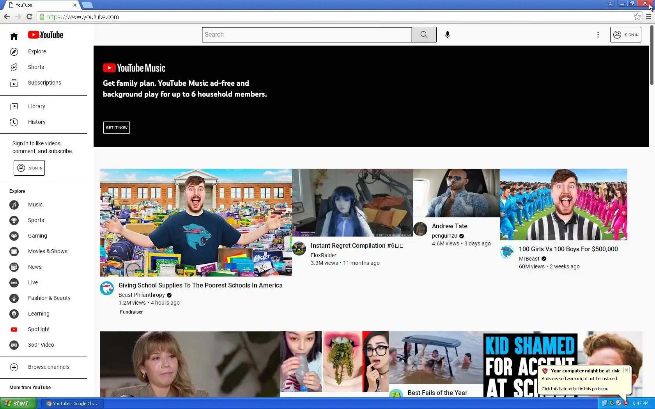Click the YouTube home icon in sidebar
The width and height of the screenshot is (655, 409).
click(x=14, y=36)
